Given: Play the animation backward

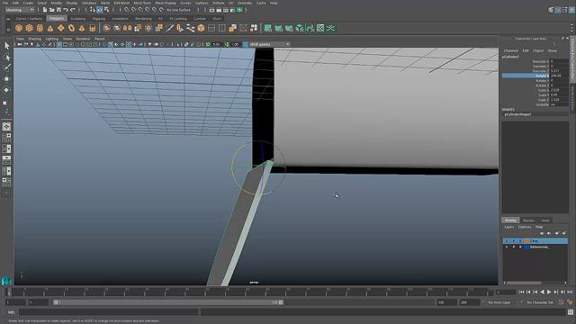Looking at the screenshot, I should coord(542,292).
